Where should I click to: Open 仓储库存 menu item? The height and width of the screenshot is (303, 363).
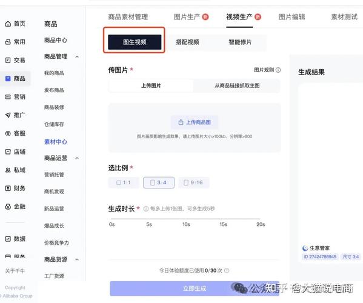54,124
